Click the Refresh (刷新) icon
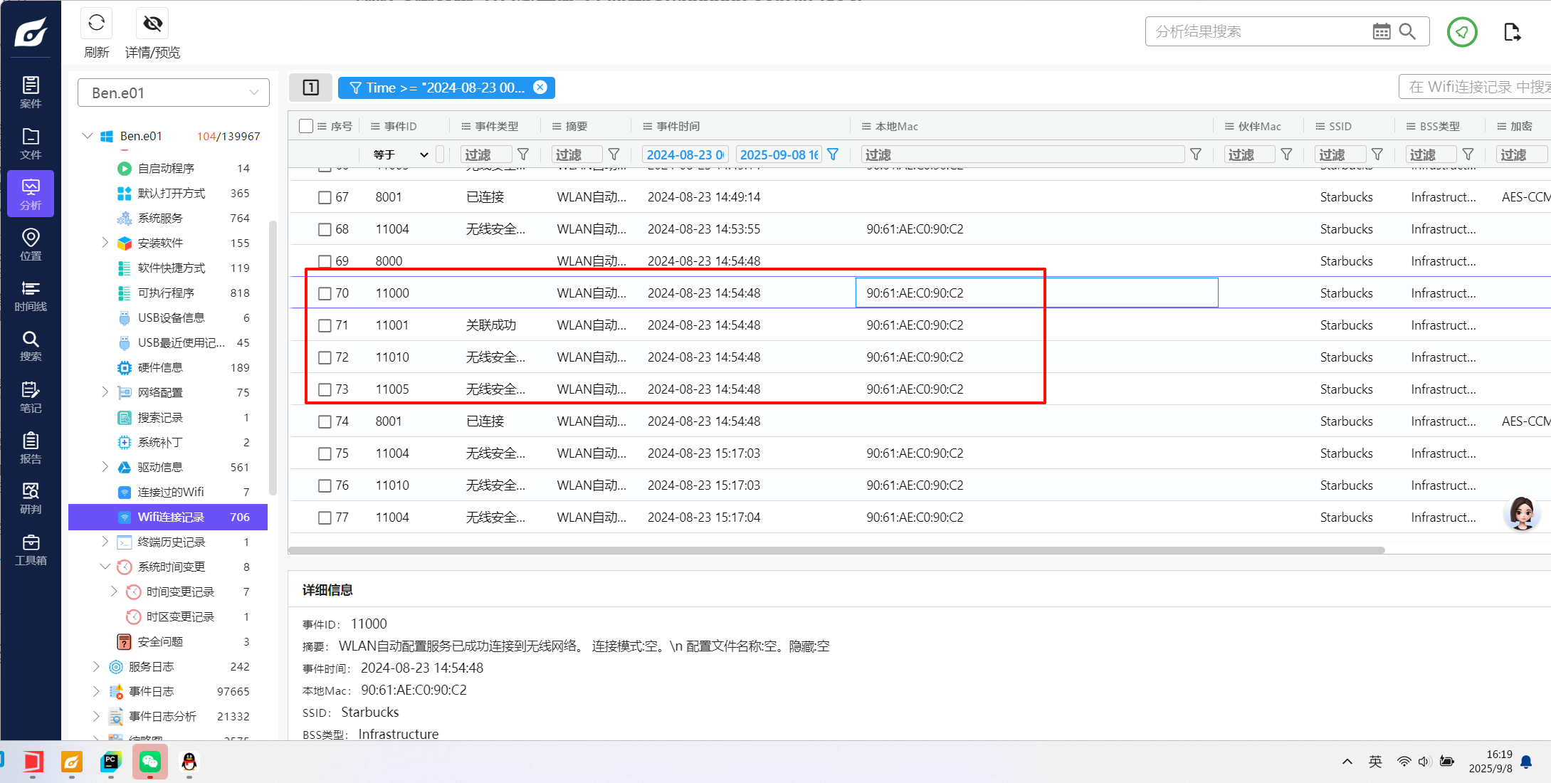This screenshot has height=783, width=1551. pos(97,23)
